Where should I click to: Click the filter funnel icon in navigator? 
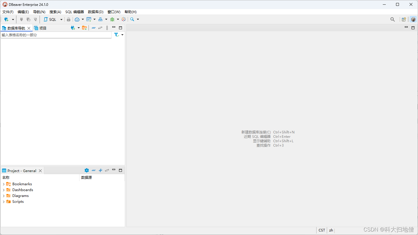116,35
